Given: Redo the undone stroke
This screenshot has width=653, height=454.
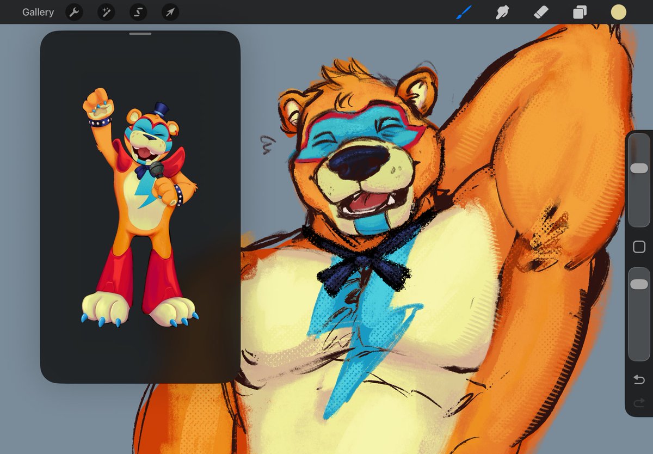Looking at the screenshot, I should [639, 403].
